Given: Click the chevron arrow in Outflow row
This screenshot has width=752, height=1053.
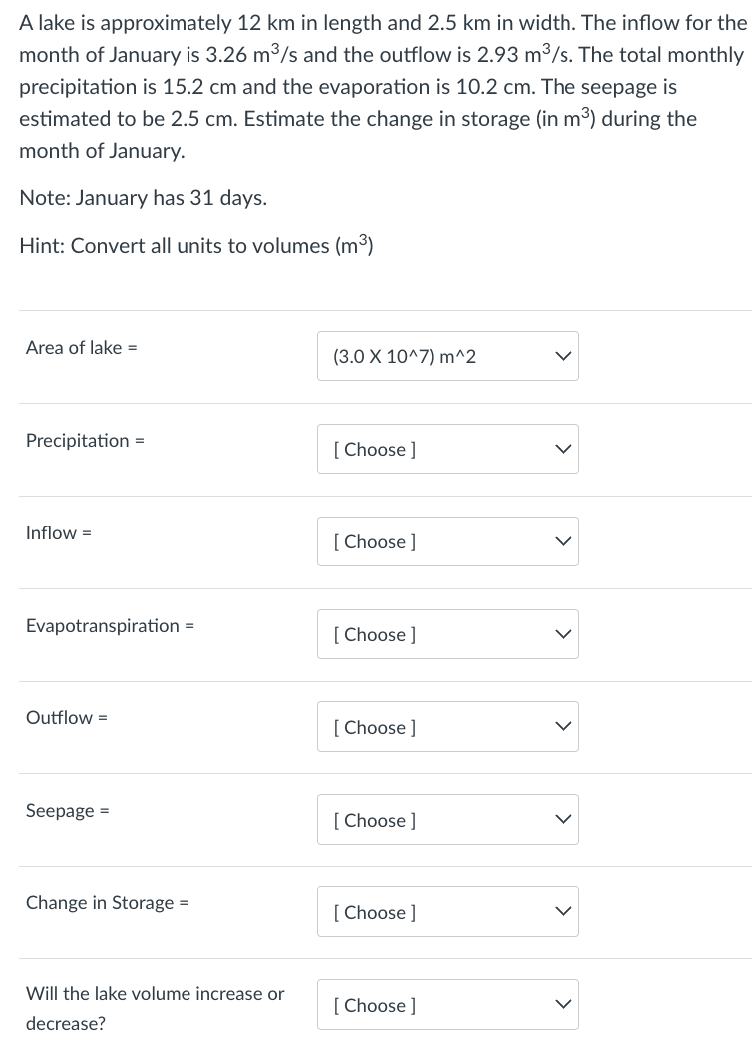Looking at the screenshot, I should [x=564, y=727].
